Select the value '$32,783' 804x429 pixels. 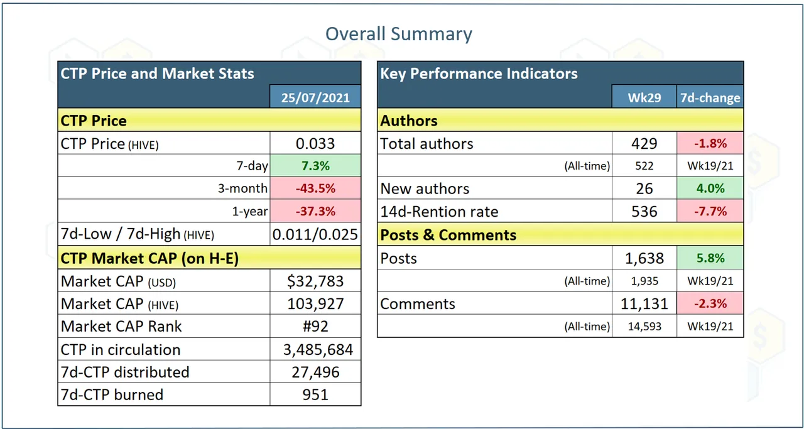click(x=315, y=281)
